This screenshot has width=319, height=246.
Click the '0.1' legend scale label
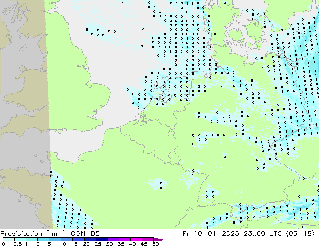[x=6, y=244]
